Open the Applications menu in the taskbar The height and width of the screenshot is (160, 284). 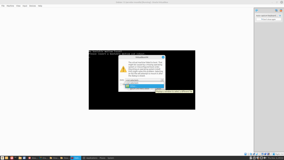click(x=90, y=158)
